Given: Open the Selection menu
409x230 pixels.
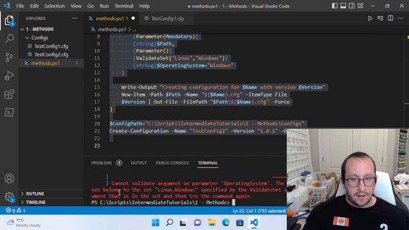Looking at the screenshot, I should (x=54, y=6).
